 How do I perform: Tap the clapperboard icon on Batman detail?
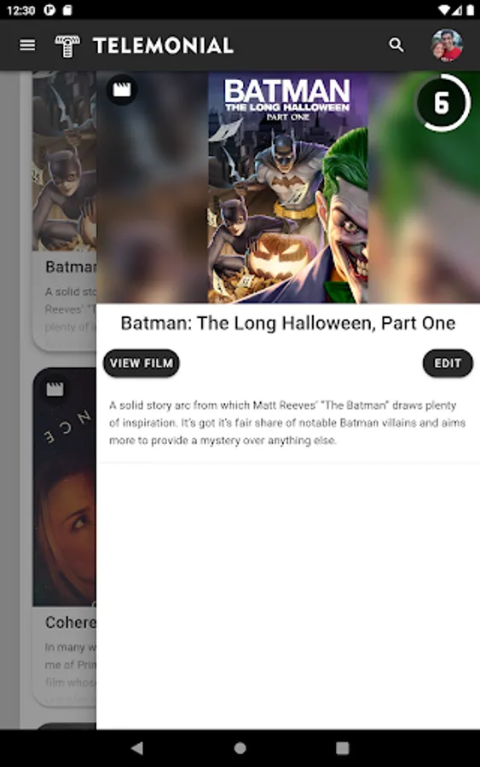click(x=122, y=89)
